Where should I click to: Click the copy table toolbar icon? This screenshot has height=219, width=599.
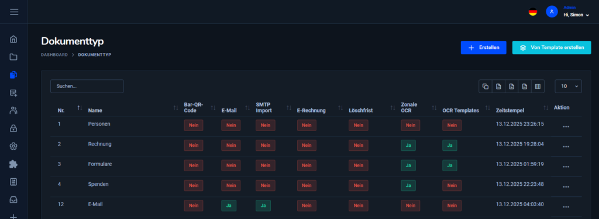486,86
